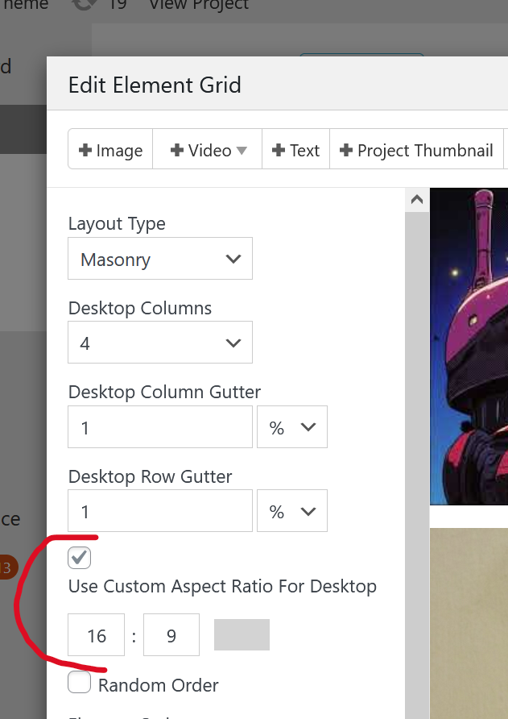Uncheck Use Custom Aspect Ratio For Desktop

tap(80, 557)
